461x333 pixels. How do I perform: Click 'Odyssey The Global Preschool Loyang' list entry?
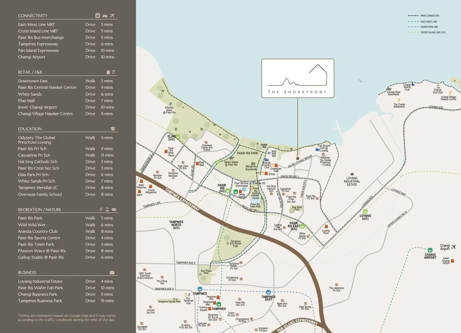[65, 140]
